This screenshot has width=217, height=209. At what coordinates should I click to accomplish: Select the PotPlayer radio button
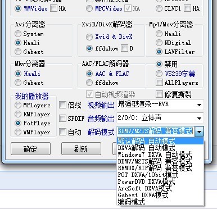point(18,123)
